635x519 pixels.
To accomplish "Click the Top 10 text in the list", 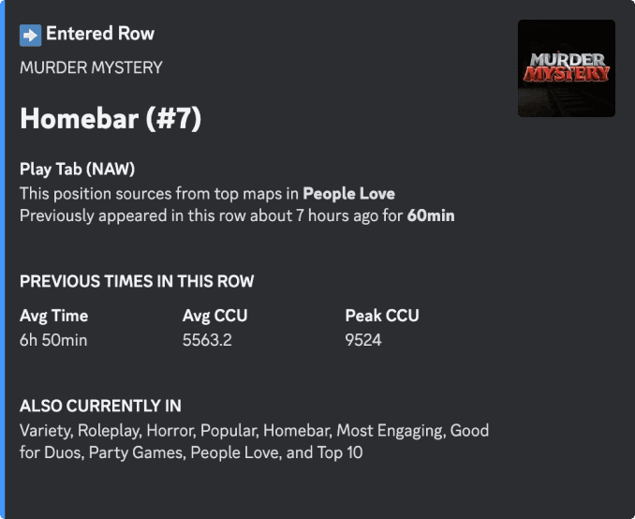I will 340,452.
